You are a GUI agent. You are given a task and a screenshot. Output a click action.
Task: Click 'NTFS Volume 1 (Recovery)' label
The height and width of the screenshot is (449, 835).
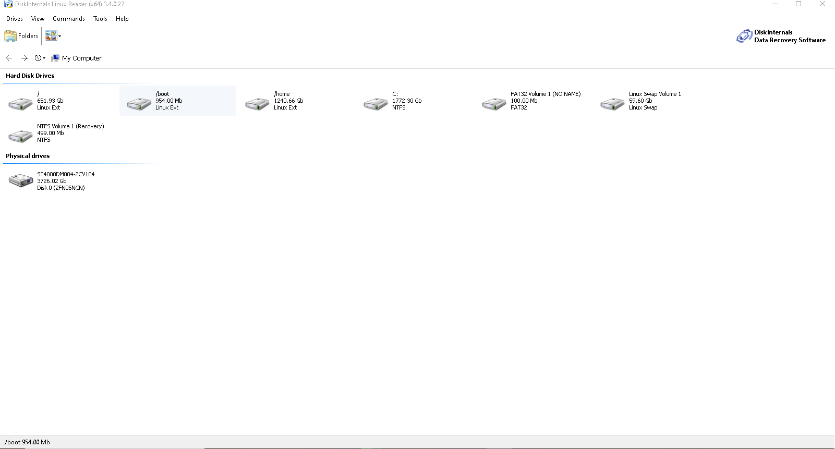(x=70, y=127)
